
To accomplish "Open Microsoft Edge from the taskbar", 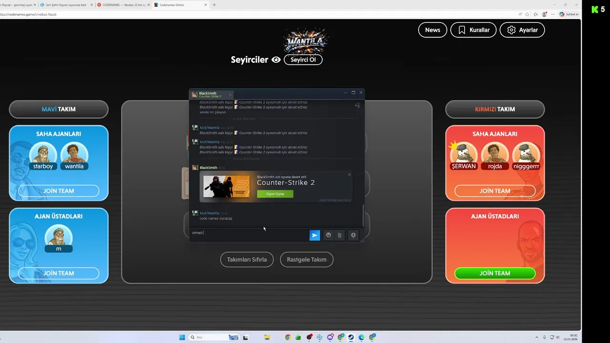I will click(x=361, y=337).
